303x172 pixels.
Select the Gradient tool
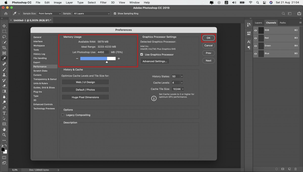click(x=4, y=91)
